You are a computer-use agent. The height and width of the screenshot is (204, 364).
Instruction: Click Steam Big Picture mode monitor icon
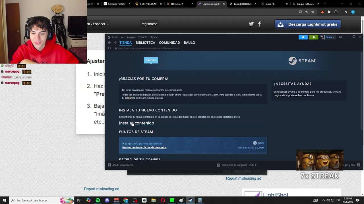point(340,37)
